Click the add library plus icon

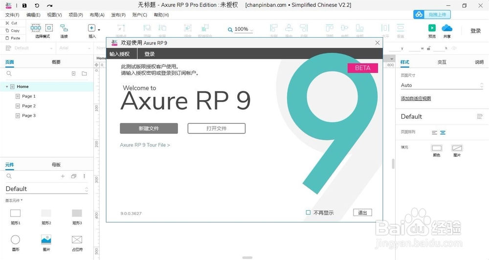point(63,176)
